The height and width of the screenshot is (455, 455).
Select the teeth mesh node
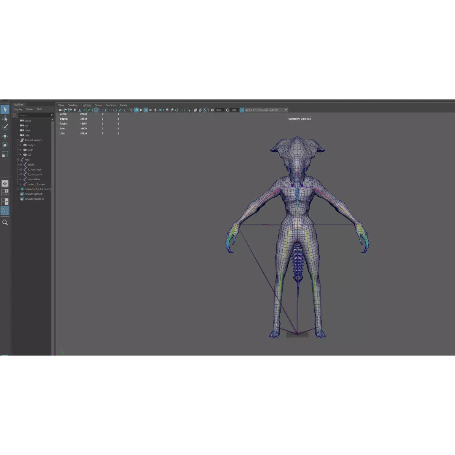[28, 150]
